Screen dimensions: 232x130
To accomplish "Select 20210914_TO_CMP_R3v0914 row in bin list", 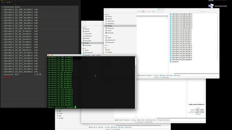I will 20,15.
